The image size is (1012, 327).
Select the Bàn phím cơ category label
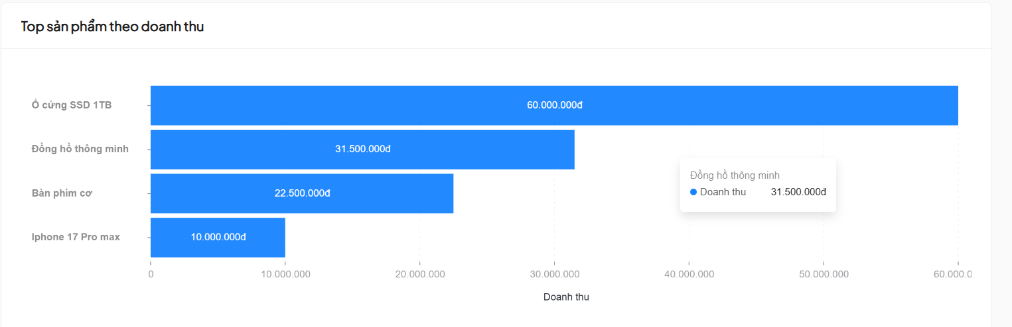62,193
